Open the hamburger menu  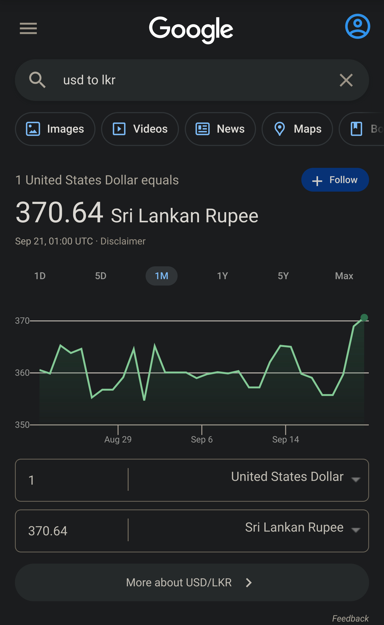28,28
